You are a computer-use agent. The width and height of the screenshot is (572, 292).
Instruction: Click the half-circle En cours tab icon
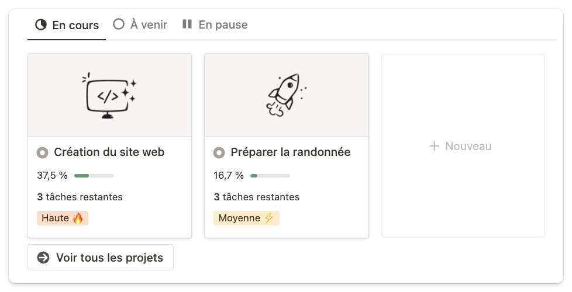coord(41,25)
